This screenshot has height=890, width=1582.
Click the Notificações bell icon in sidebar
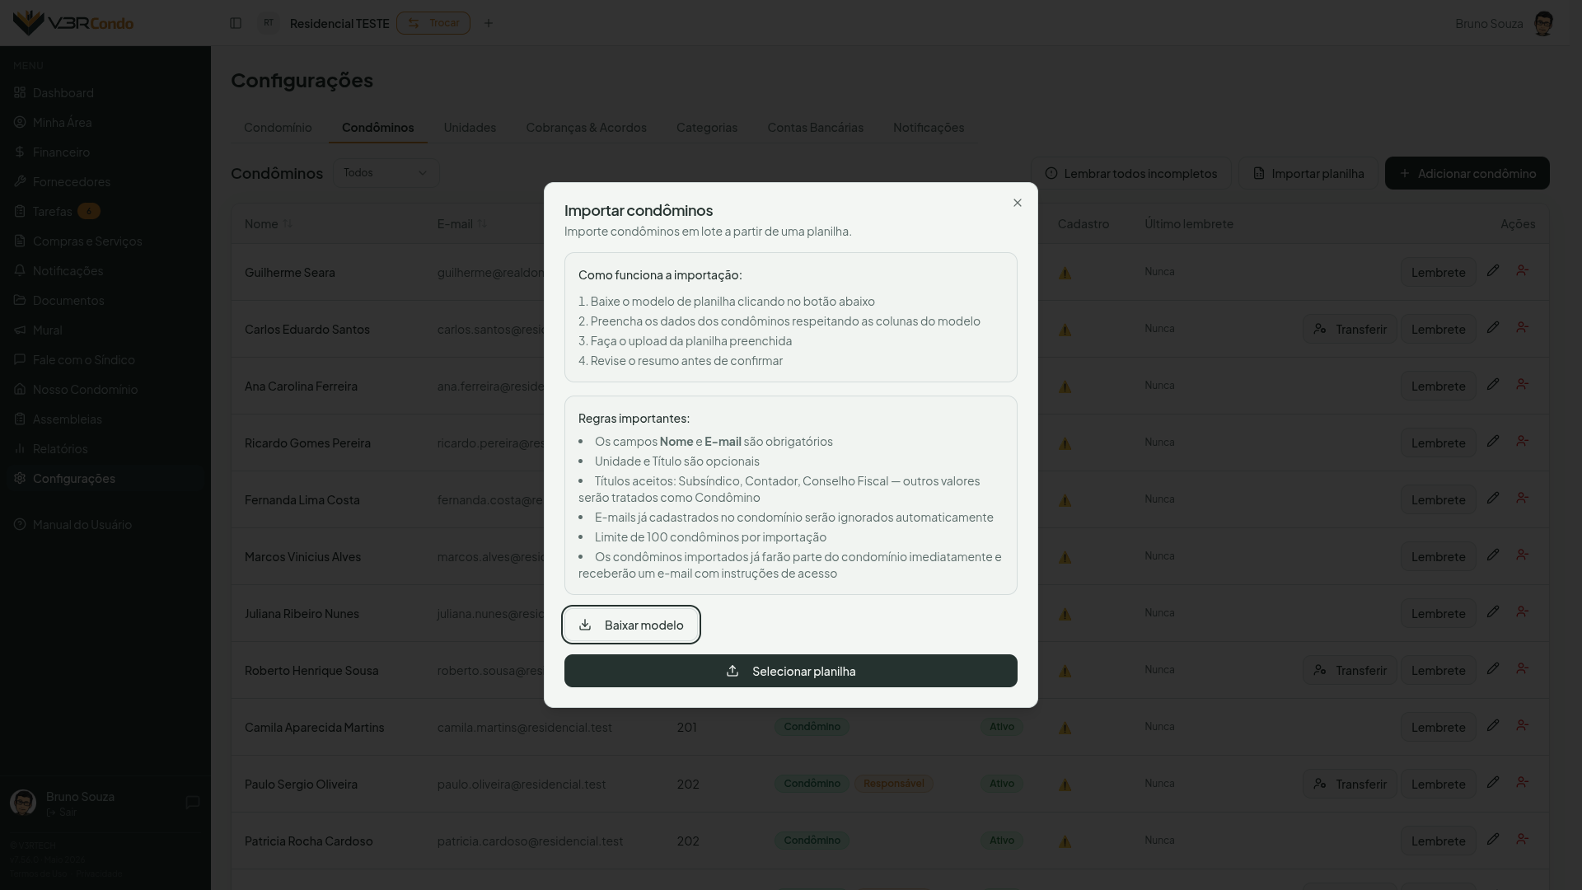[20, 270]
